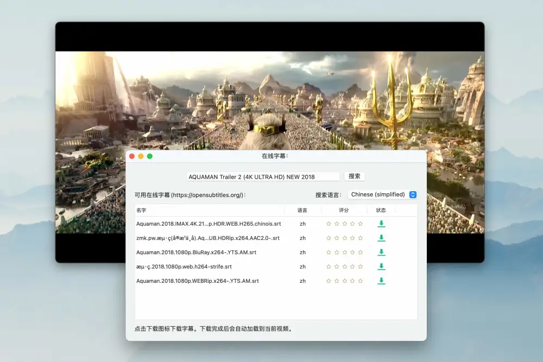Image resolution: width=543 pixels, height=362 pixels.
Task: Minimize the 在线字幕 dialog with yellow button
Action: click(x=141, y=156)
